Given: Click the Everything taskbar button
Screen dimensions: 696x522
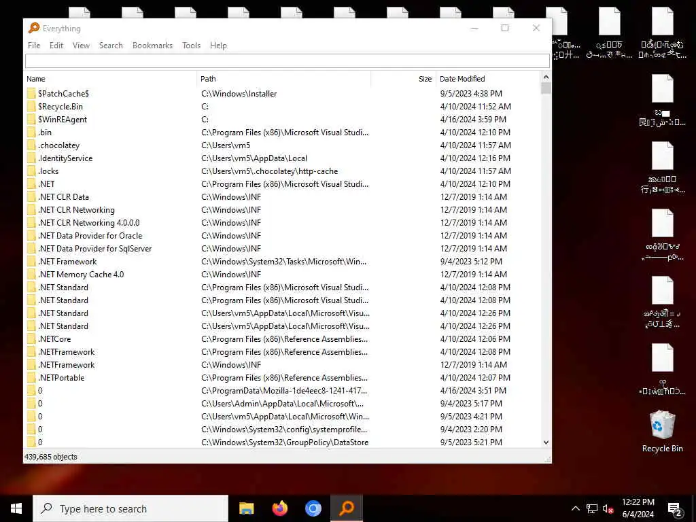Looking at the screenshot, I should coord(347,508).
